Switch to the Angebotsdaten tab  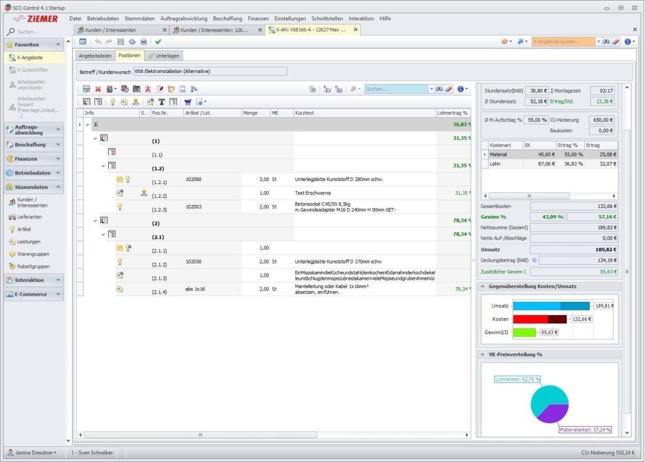[x=95, y=56]
